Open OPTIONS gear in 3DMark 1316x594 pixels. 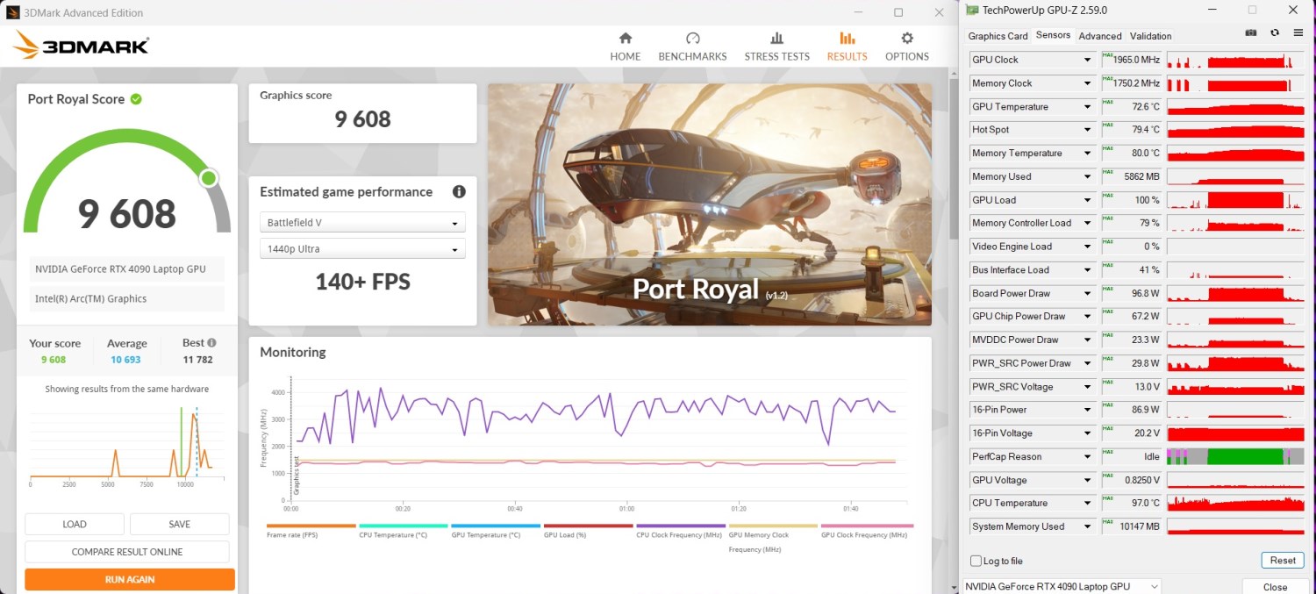tap(907, 39)
